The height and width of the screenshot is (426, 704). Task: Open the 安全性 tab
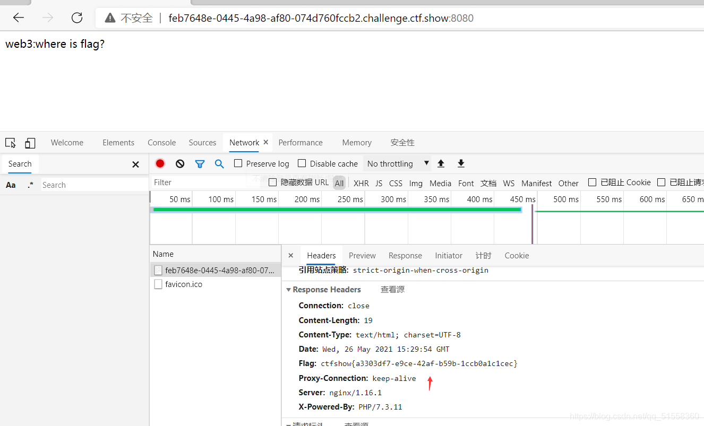(x=402, y=143)
